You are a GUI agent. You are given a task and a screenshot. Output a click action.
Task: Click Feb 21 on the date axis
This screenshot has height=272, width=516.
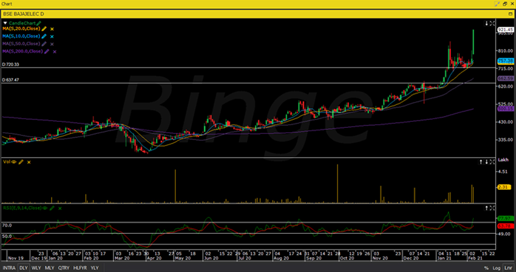(x=474, y=258)
